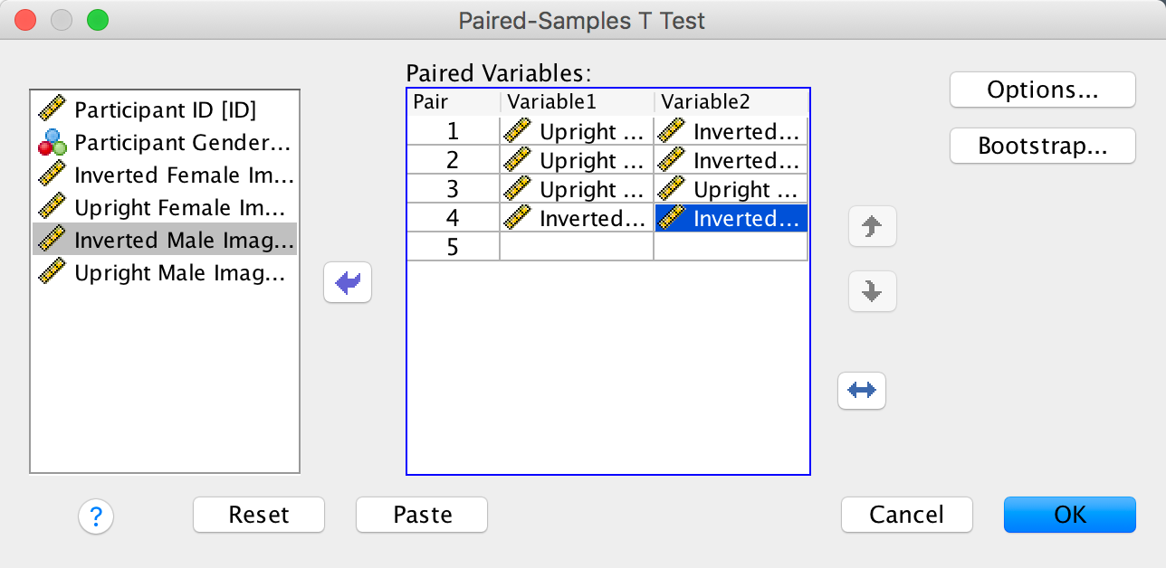Select the Participant ID variable
This screenshot has height=568, width=1166.
[166, 110]
